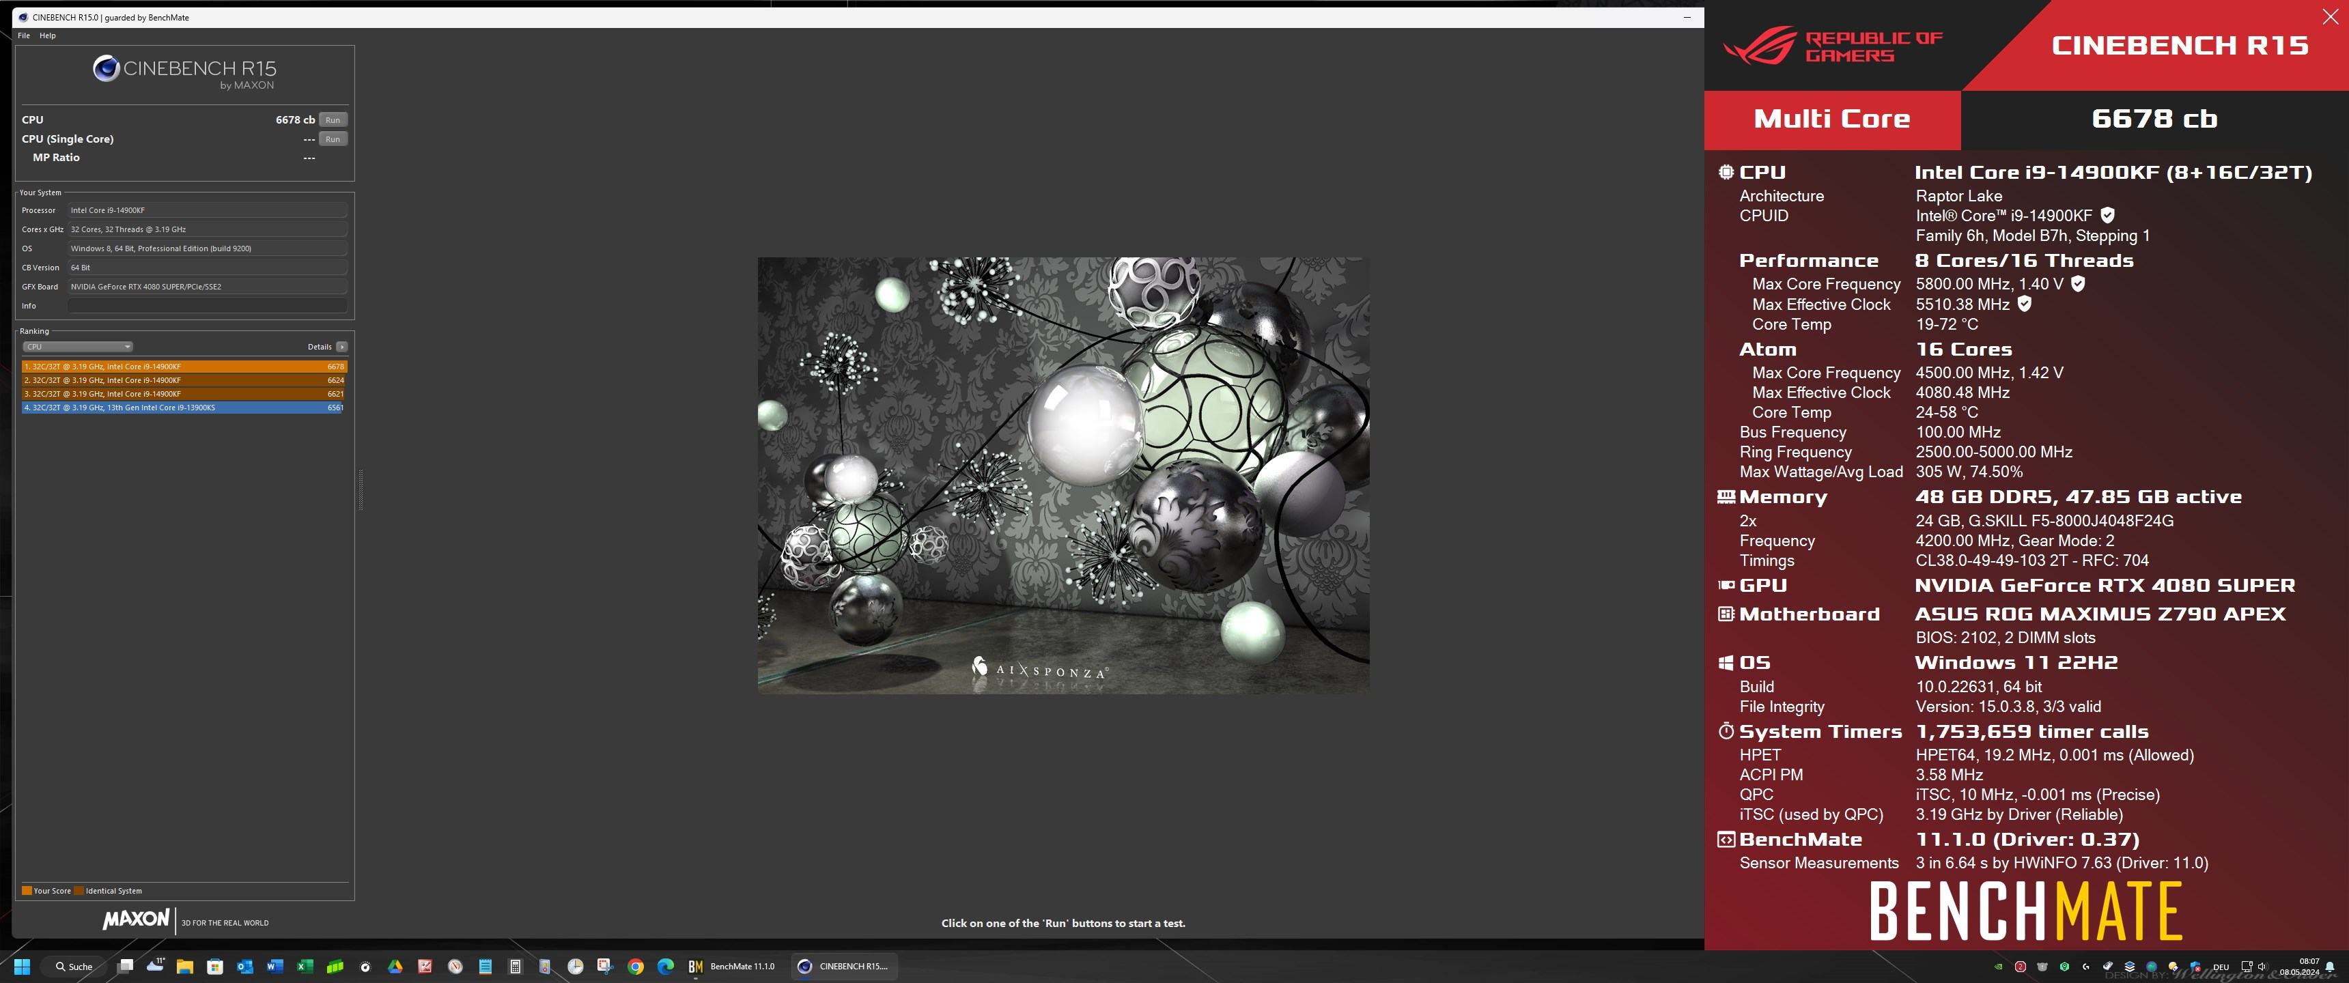Open Excel from the taskbar
The height and width of the screenshot is (983, 2349).
(x=305, y=967)
